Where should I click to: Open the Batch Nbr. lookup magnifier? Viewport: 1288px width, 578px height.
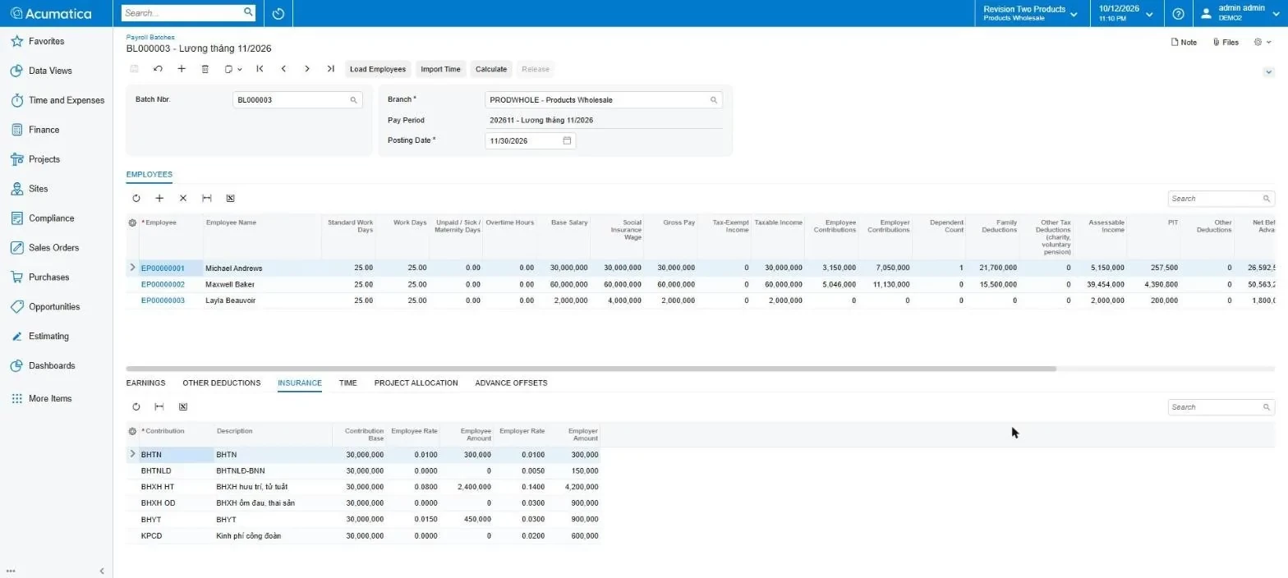pyautogui.click(x=354, y=100)
